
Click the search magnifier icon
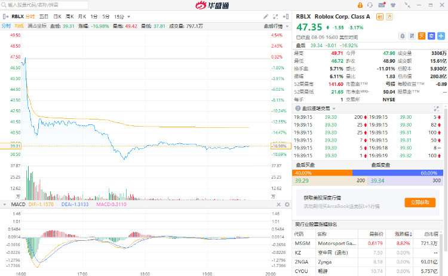coord(4,5)
